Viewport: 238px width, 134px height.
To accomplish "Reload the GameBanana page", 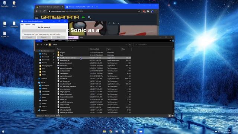I will coord(45,11).
